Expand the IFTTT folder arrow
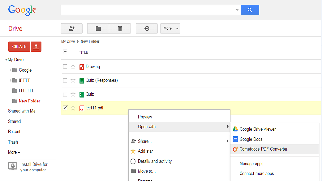 tap(11, 80)
